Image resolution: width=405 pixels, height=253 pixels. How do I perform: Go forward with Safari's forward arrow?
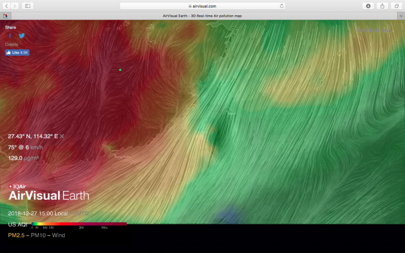click(x=15, y=6)
